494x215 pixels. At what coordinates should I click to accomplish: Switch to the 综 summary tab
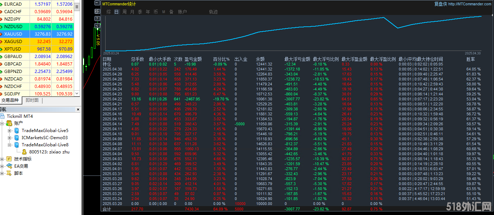[109, 12]
